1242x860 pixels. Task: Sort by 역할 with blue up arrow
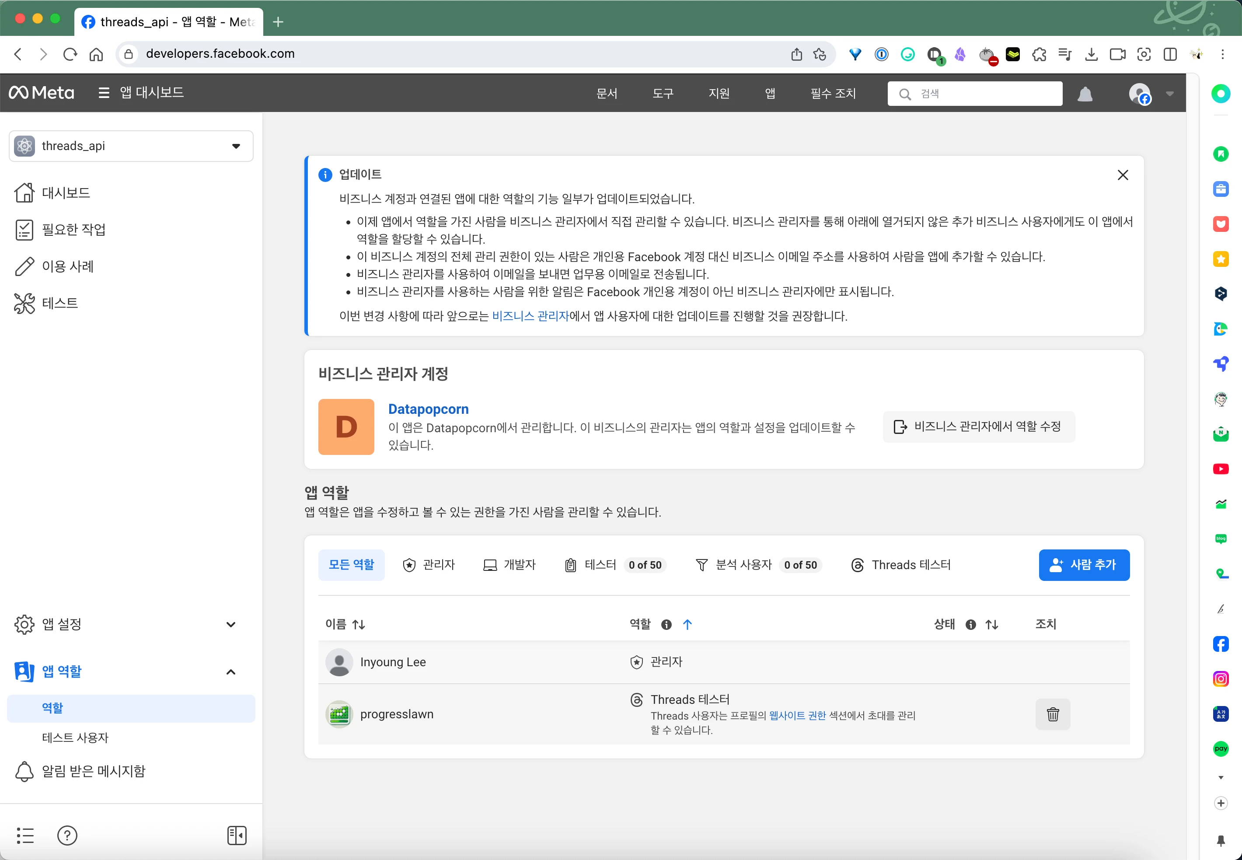tap(687, 624)
